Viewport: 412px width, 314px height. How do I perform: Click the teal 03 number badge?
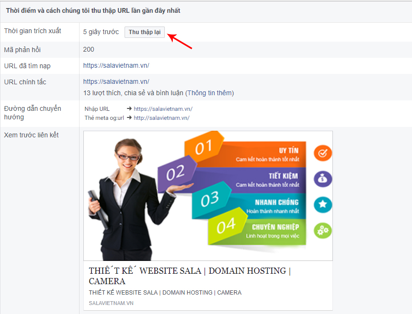(210, 200)
